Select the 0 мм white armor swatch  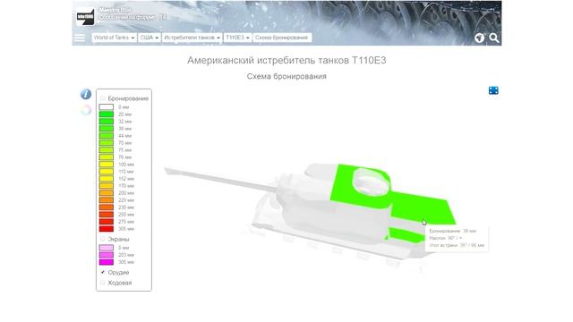click(x=106, y=107)
